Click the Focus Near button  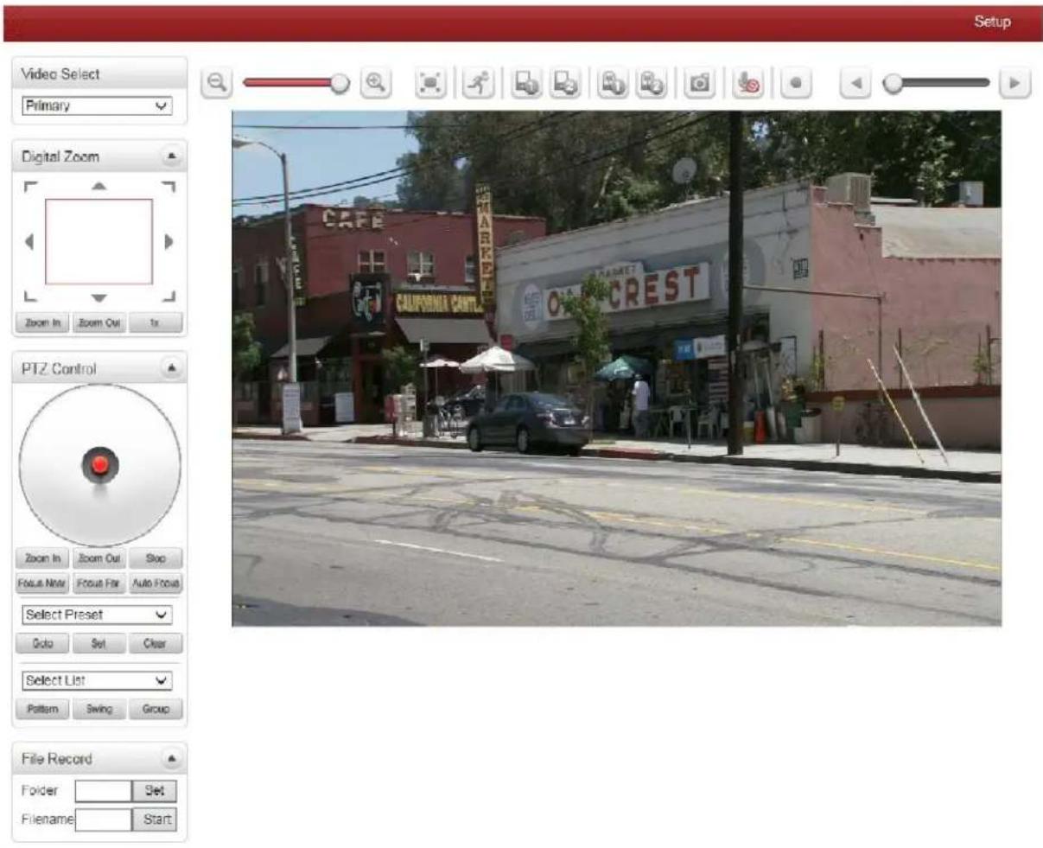click(x=42, y=583)
